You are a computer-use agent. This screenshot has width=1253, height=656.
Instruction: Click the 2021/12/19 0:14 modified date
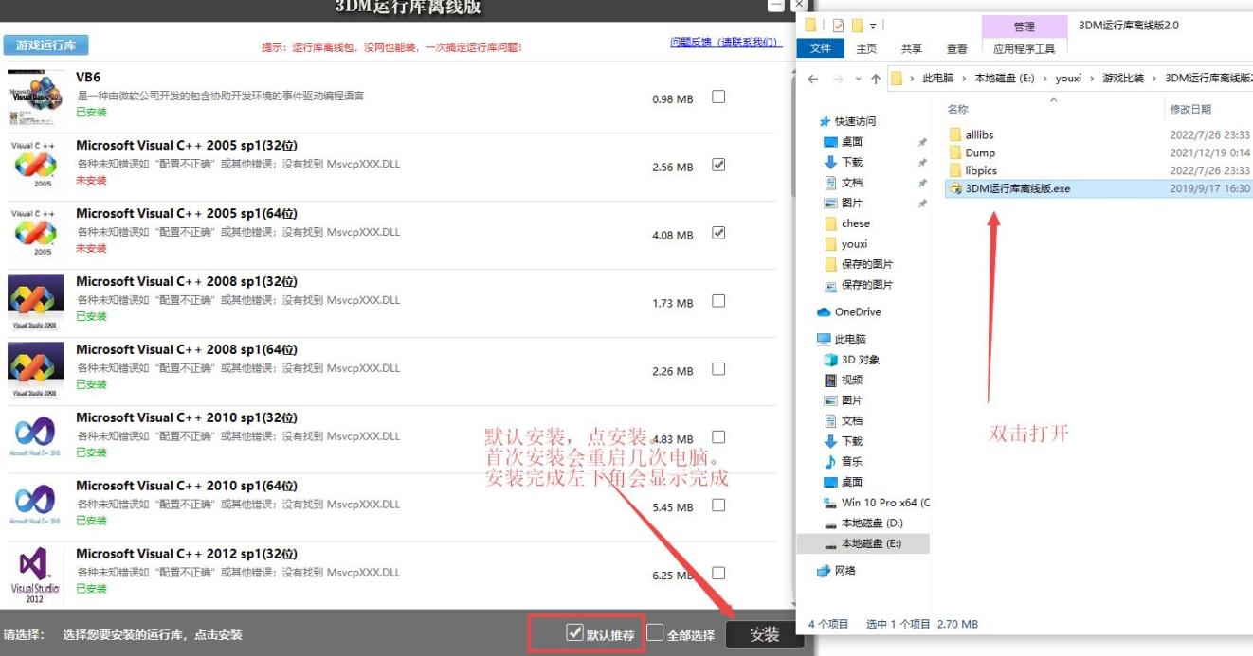[x=1210, y=152]
